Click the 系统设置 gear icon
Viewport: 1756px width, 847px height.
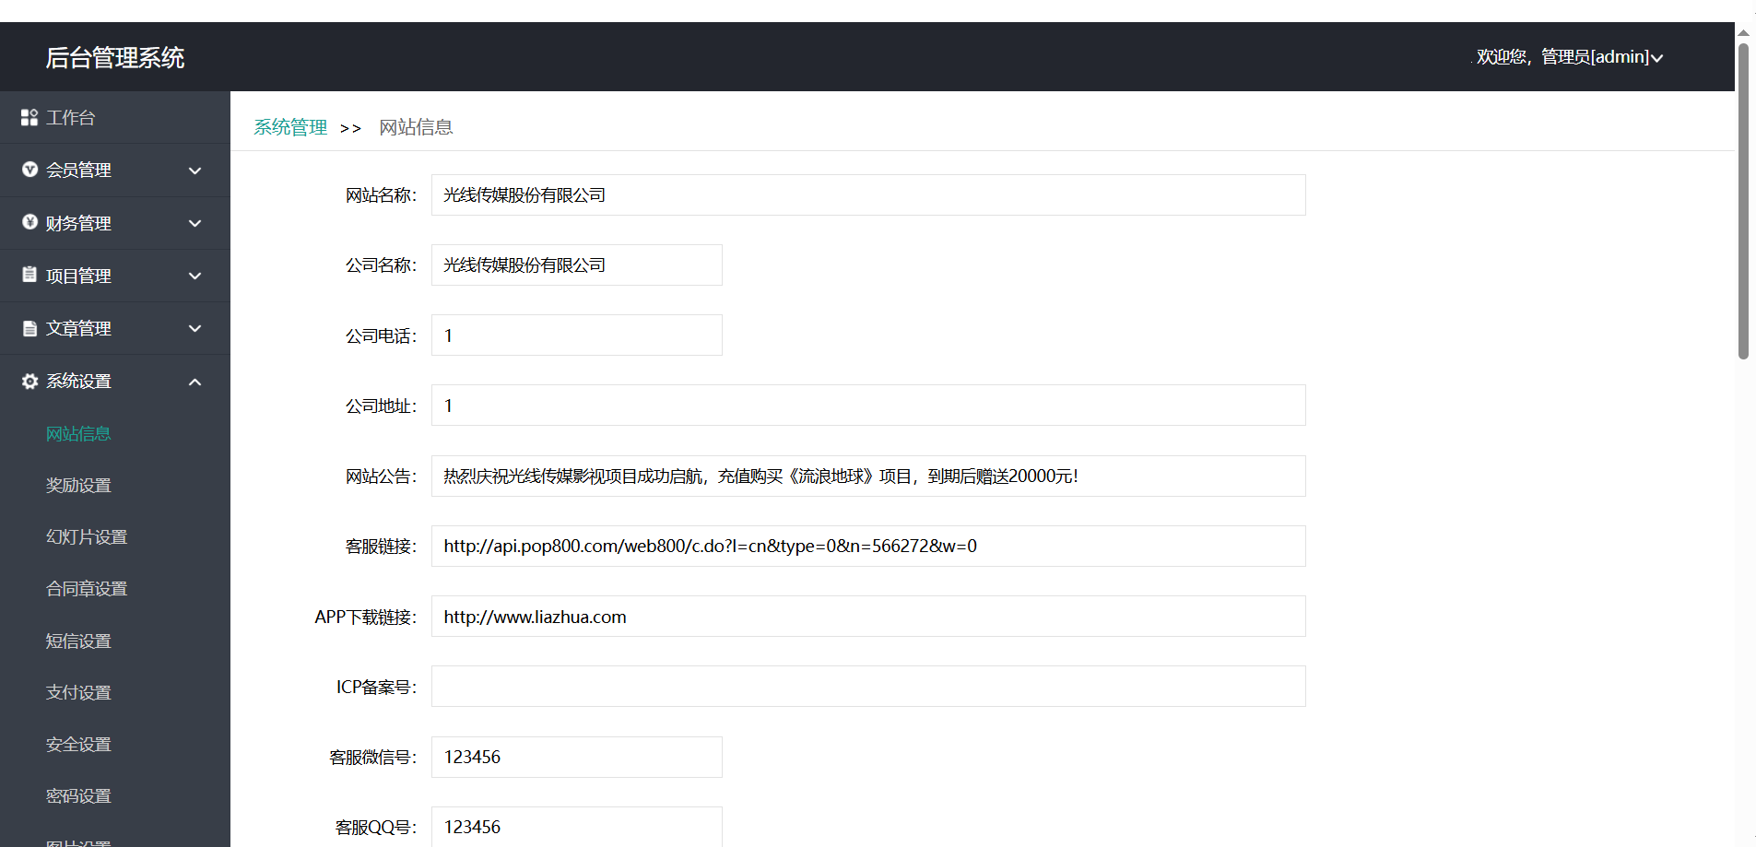[x=29, y=381]
